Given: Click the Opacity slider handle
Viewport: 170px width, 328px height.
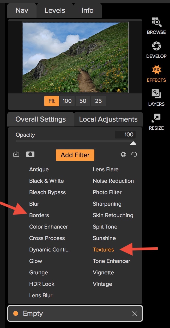Looking at the screenshot, I should coord(133,143).
